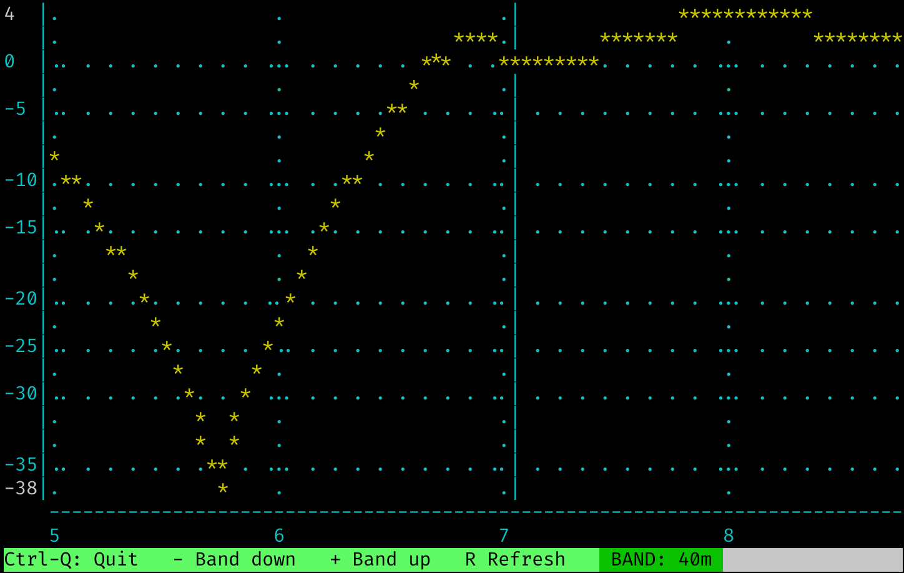The width and height of the screenshot is (904, 573).
Task: Click the y-axis label 4
Action: click(9, 14)
